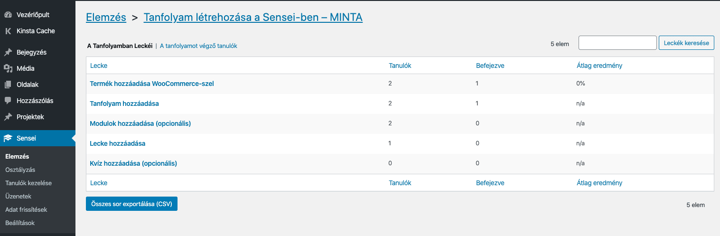Open the Termék hozzáadása WooCommerce-szel lesson
The image size is (720, 236).
pos(152,84)
